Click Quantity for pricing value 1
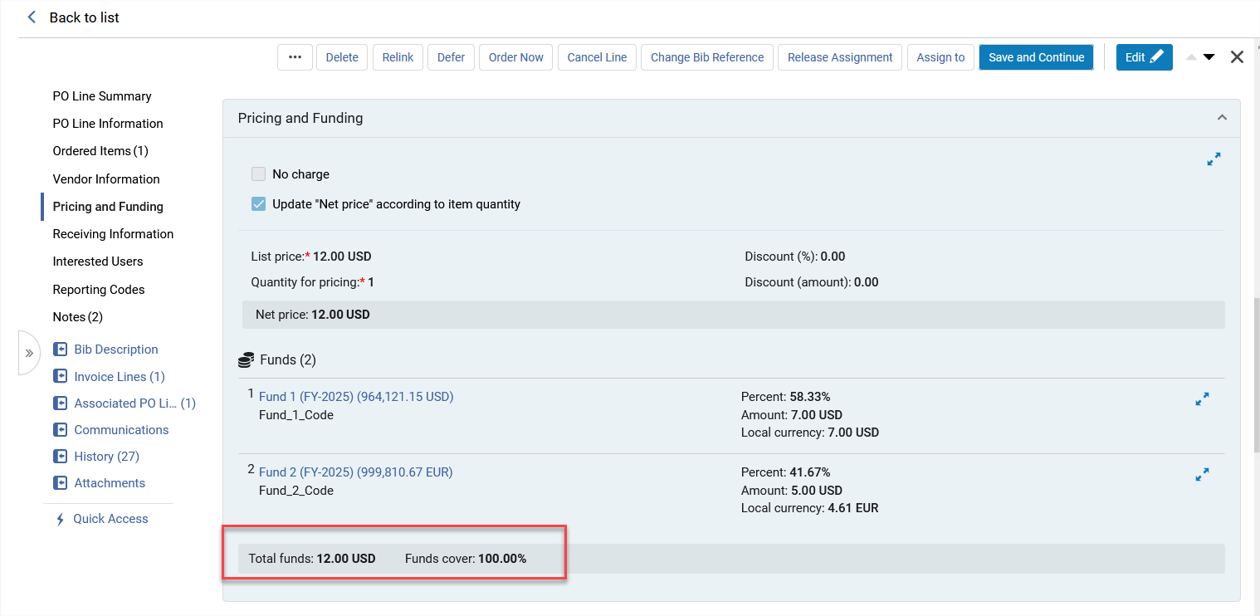 point(371,282)
